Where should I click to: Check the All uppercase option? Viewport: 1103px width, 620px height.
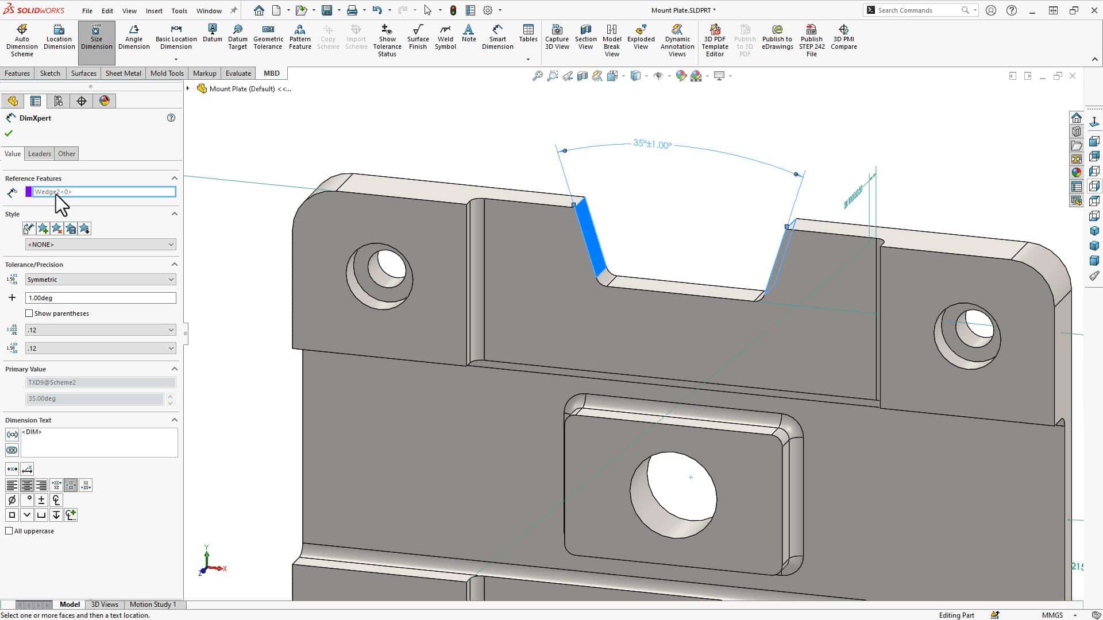pos(9,530)
